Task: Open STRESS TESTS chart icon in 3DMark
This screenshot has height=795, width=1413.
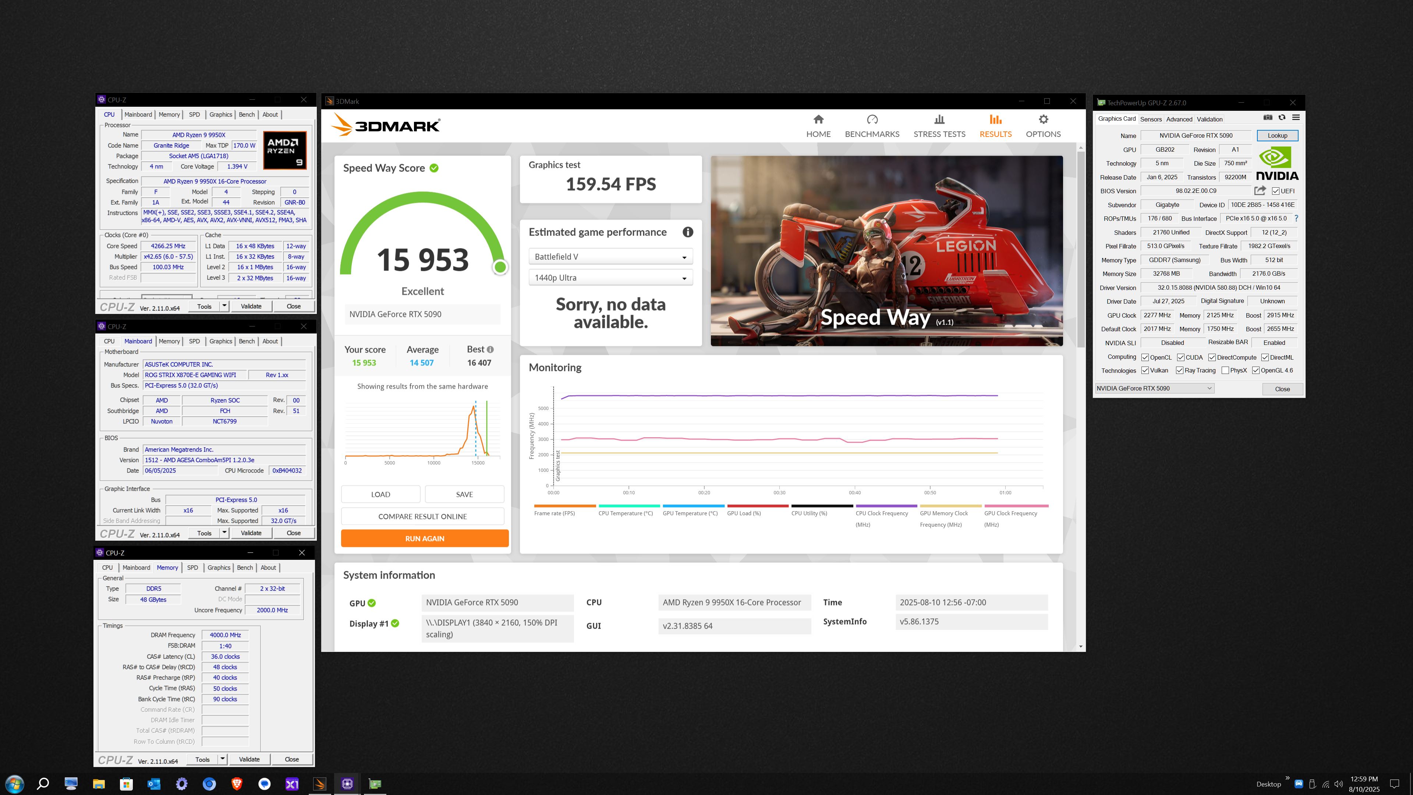Action: [x=939, y=119]
